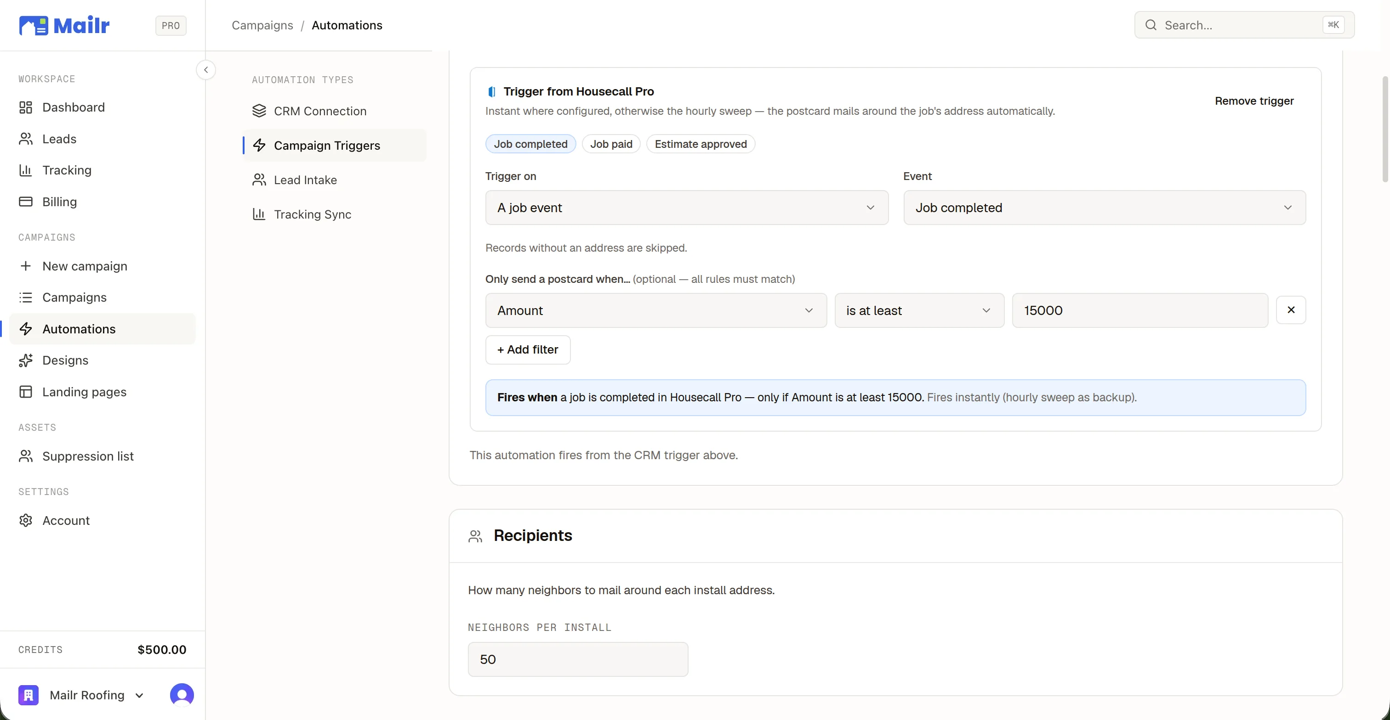Screen dimensions: 1390x720
Task: Open the Trigger on dropdown
Action: tap(686, 208)
